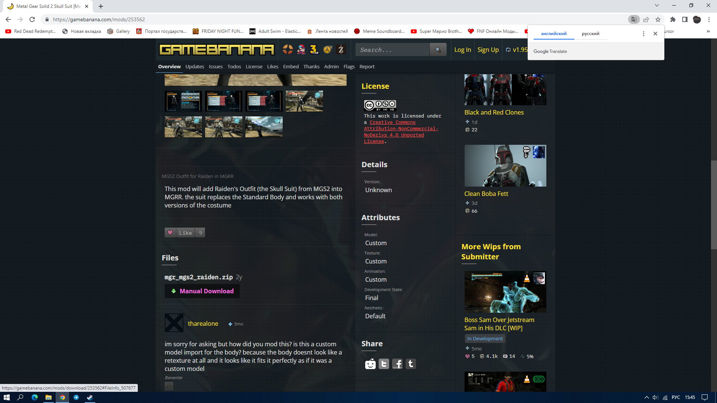Open the Clean Boba Fett thumbnail image
The height and width of the screenshot is (403, 717).
[505, 166]
